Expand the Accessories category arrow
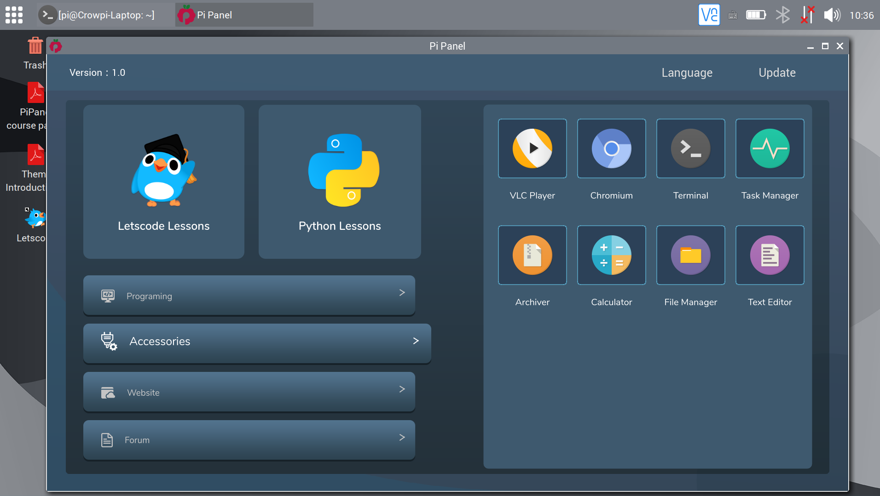 [416, 341]
